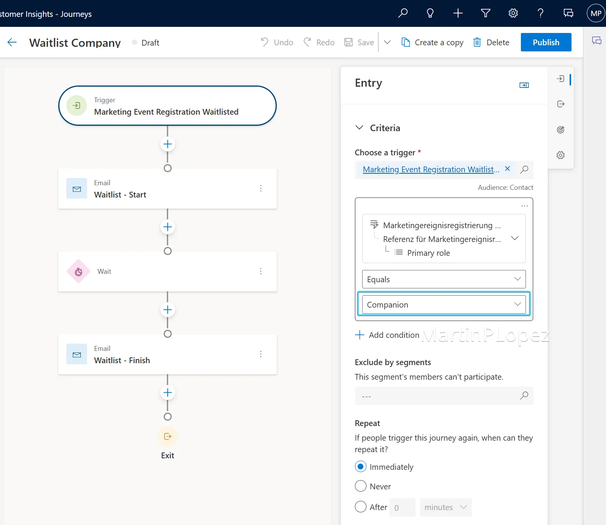Viewport: 606px width, 525px height.
Task: Add step after Waitlist - Finish email
Action: (x=168, y=393)
